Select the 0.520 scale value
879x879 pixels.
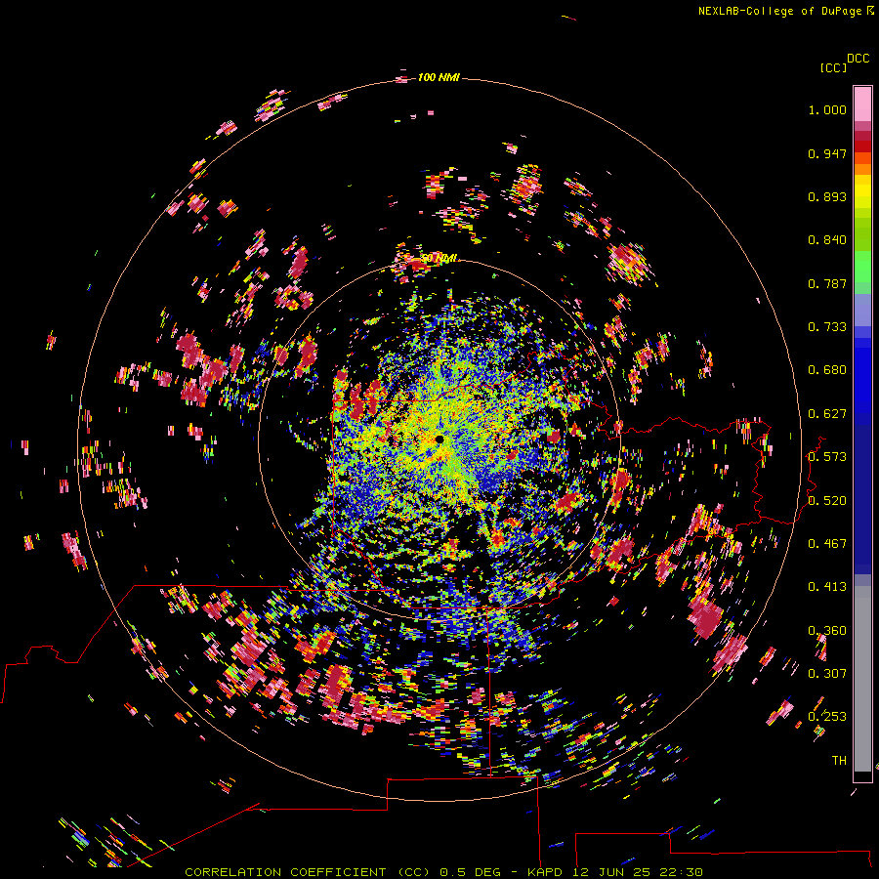(x=827, y=501)
